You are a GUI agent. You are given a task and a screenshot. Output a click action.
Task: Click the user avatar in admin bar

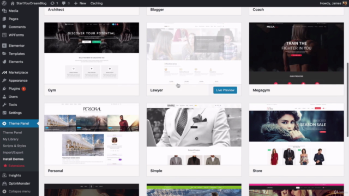pos(345,3)
